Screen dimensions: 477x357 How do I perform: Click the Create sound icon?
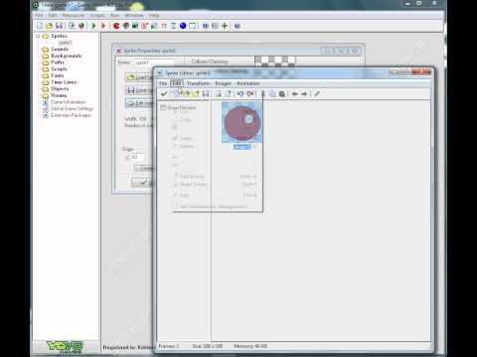click(x=125, y=26)
